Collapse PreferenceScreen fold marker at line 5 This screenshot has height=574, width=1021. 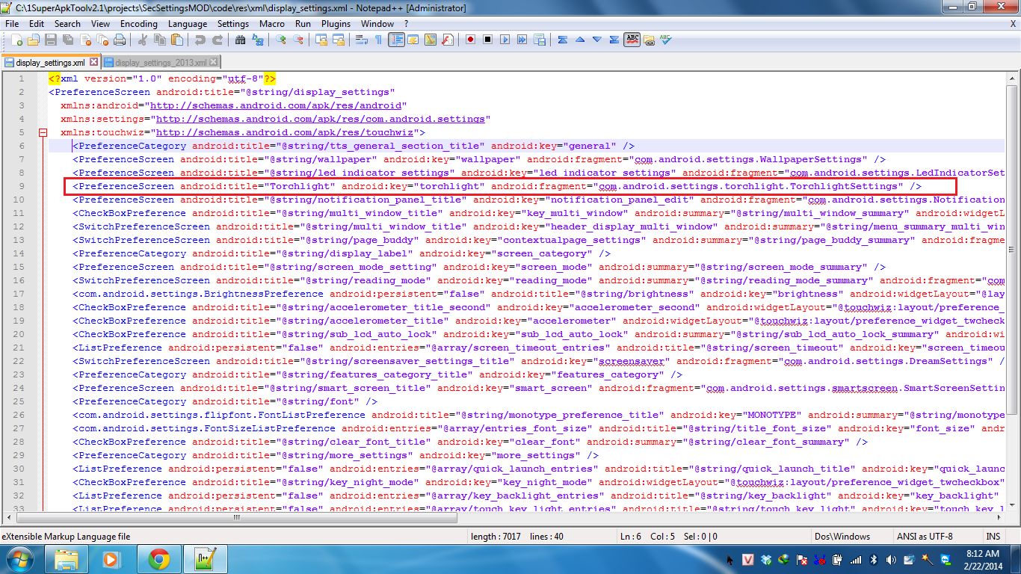pyautogui.click(x=43, y=132)
